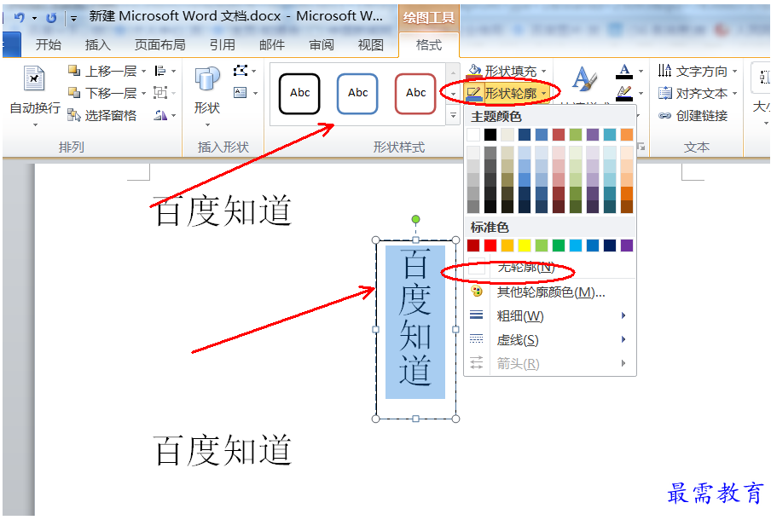Click the align objects icon
Viewport: 771px width, 520px height.
click(x=160, y=72)
